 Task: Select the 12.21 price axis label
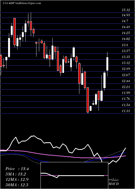[x=126, y=87]
